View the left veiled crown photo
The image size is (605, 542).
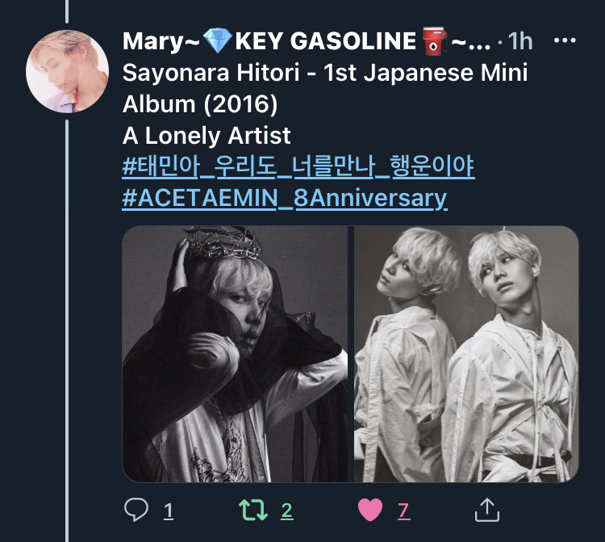pos(235,354)
